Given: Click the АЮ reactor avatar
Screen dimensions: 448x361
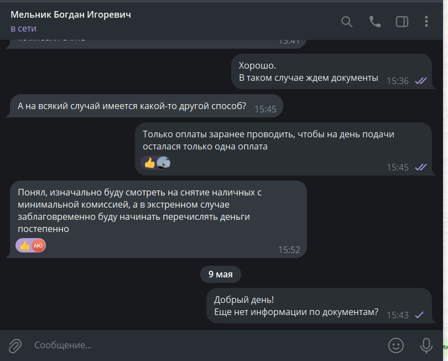Looking at the screenshot, I should 38,246.
